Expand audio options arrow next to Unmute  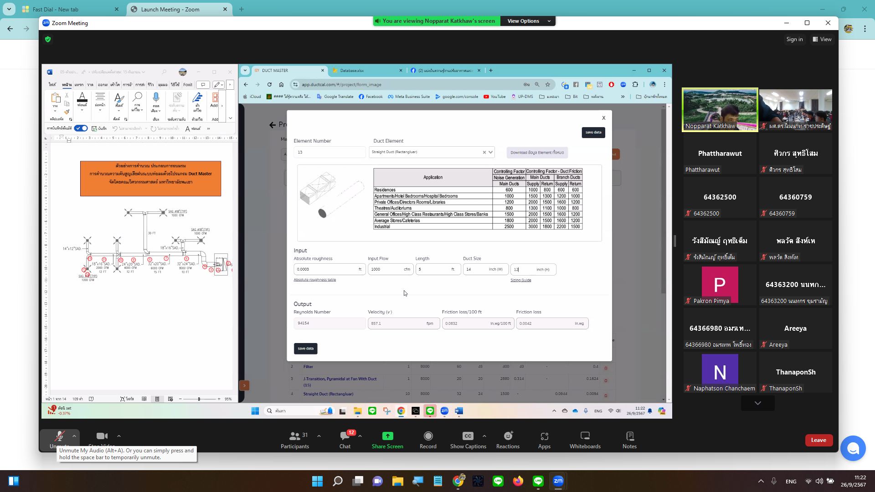74,436
